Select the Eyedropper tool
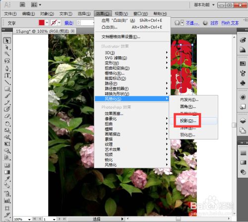This screenshot has height=222, width=248. tap(7, 178)
